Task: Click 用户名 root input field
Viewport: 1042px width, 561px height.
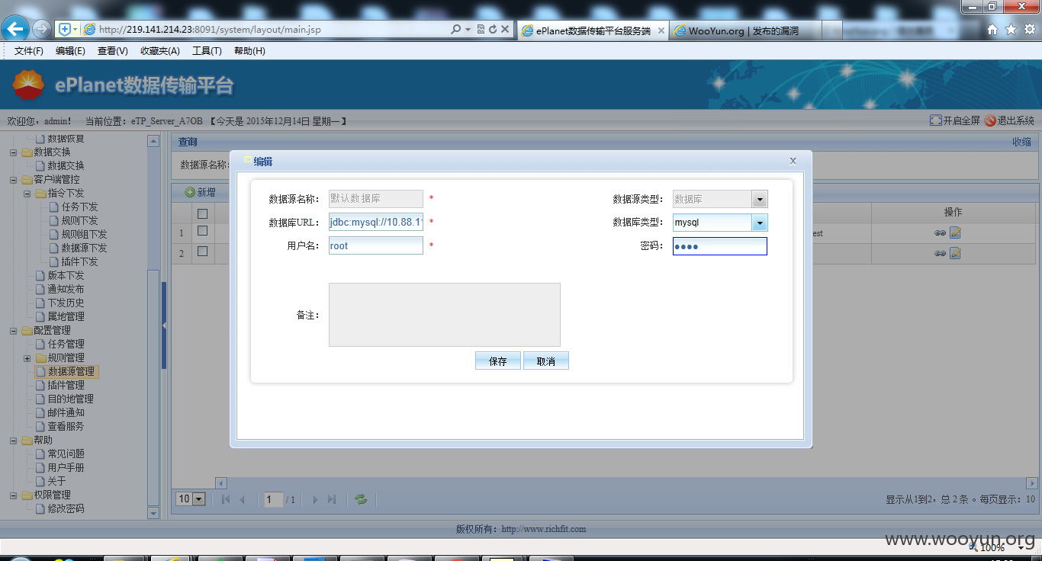Action: [x=376, y=246]
